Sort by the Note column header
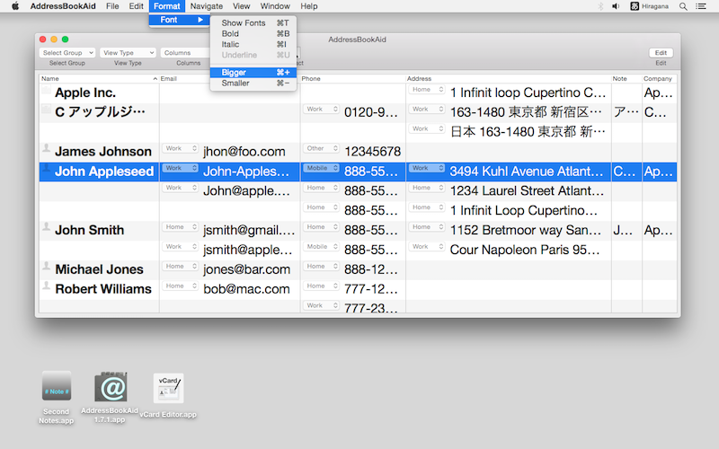Image resolution: width=719 pixels, height=449 pixels. click(626, 79)
